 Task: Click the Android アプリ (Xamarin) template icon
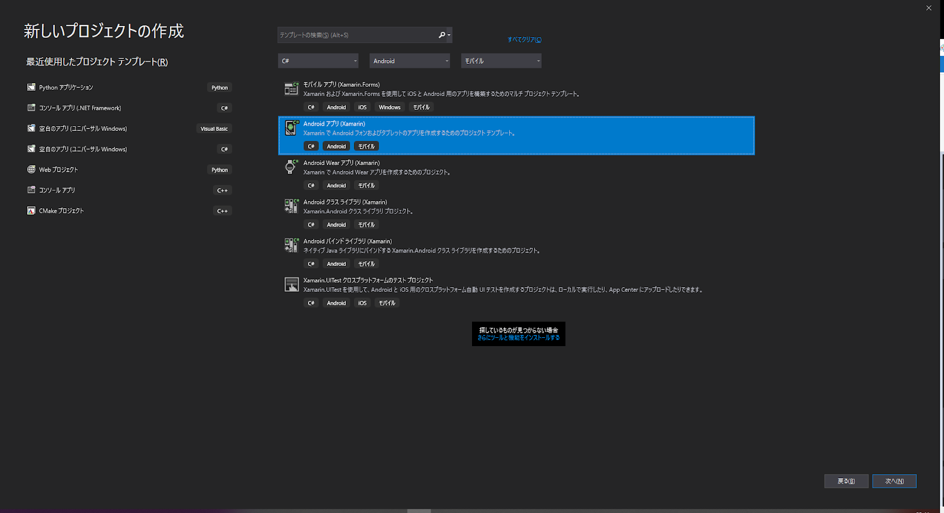tap(291, 127)
